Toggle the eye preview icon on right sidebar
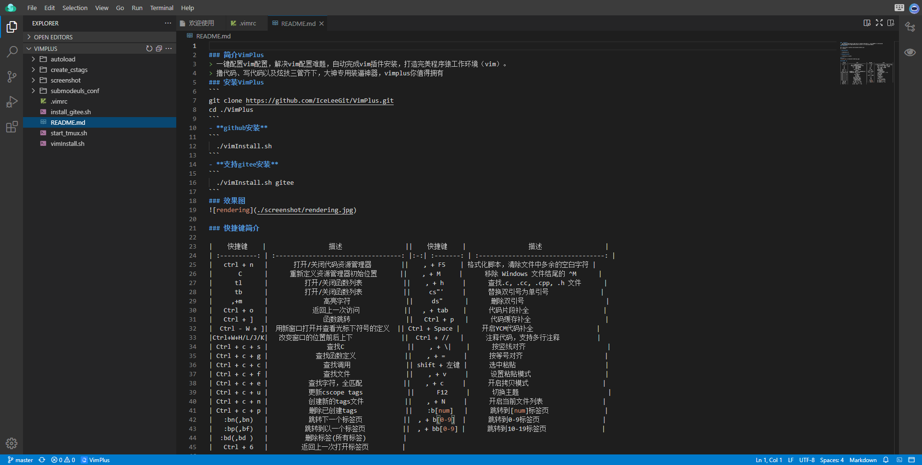 tap(911, 53)
